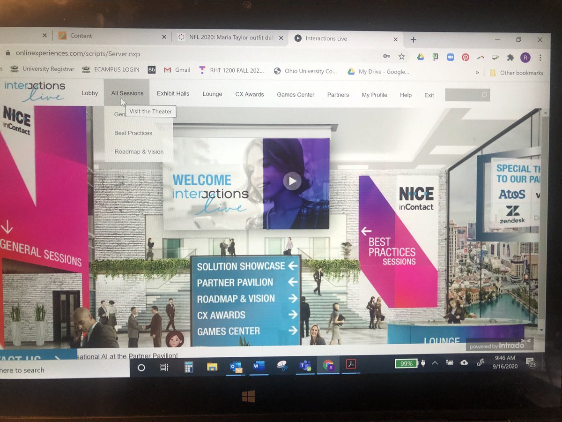Open the Gmail bookmark
The width and height of the screenshot is (562, 422).
click(x=177, y=70)
